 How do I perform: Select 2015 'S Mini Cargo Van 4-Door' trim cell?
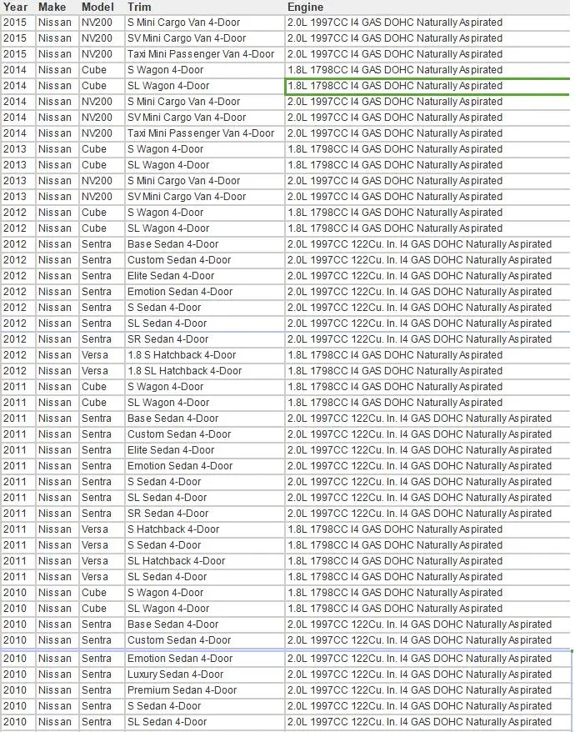pyautogui.click(x=205, y=23)
